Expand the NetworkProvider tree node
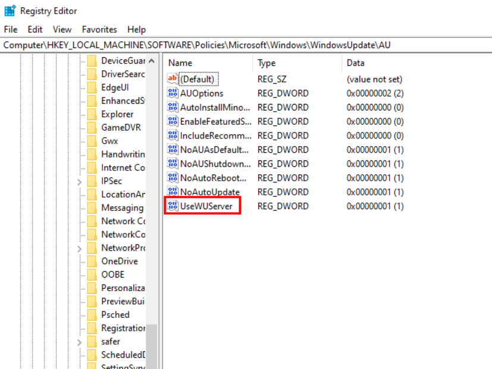Screen dimensions: 492x369 [x=80, y=248]
